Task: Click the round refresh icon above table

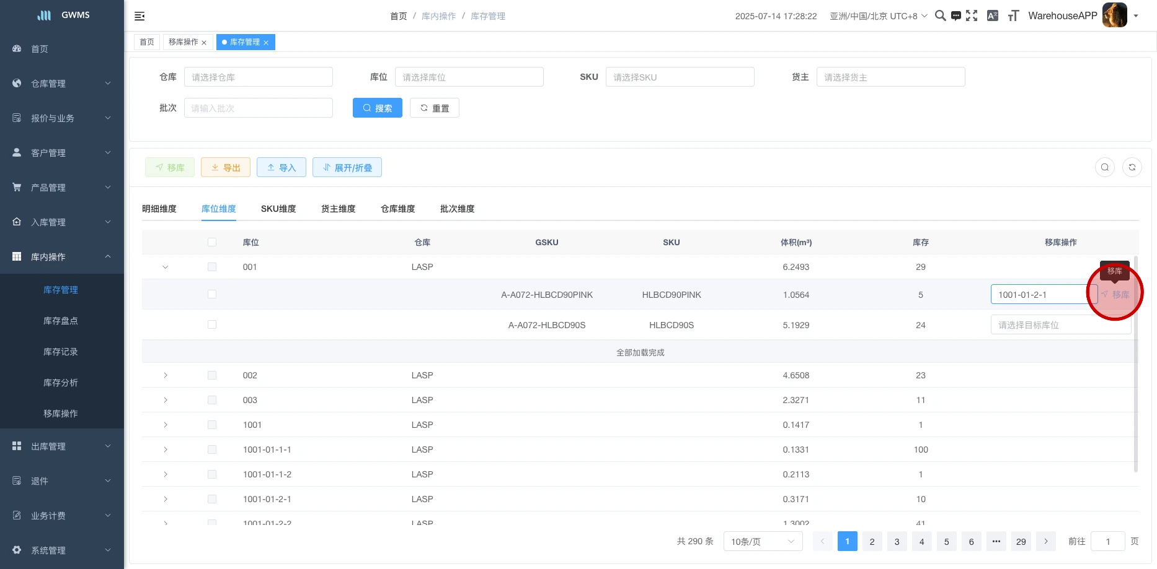Action: (x=1132, y=167)
